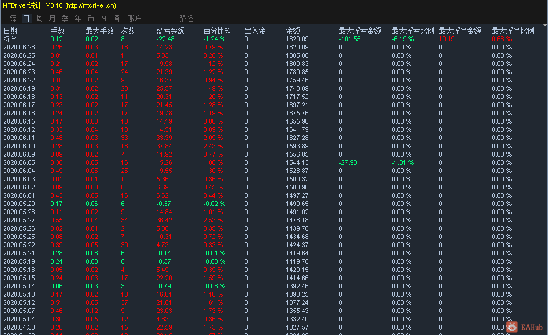This screenshot has width=548, height=336.
Task: Open the 周 weekly tab
Action: (x=39, y=18)
